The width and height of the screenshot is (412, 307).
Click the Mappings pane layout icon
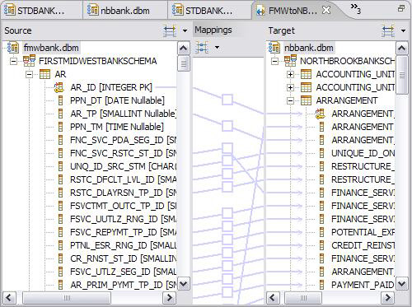(202, 48)
